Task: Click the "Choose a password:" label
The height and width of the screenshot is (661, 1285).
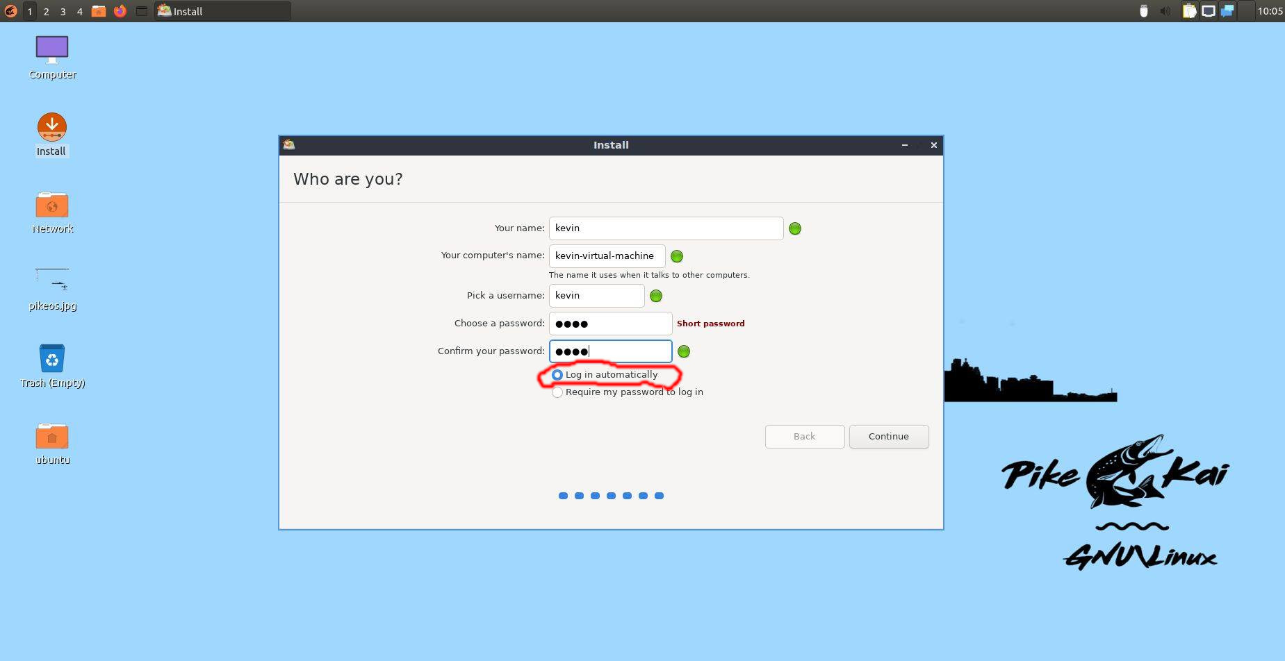Action: 499,324
